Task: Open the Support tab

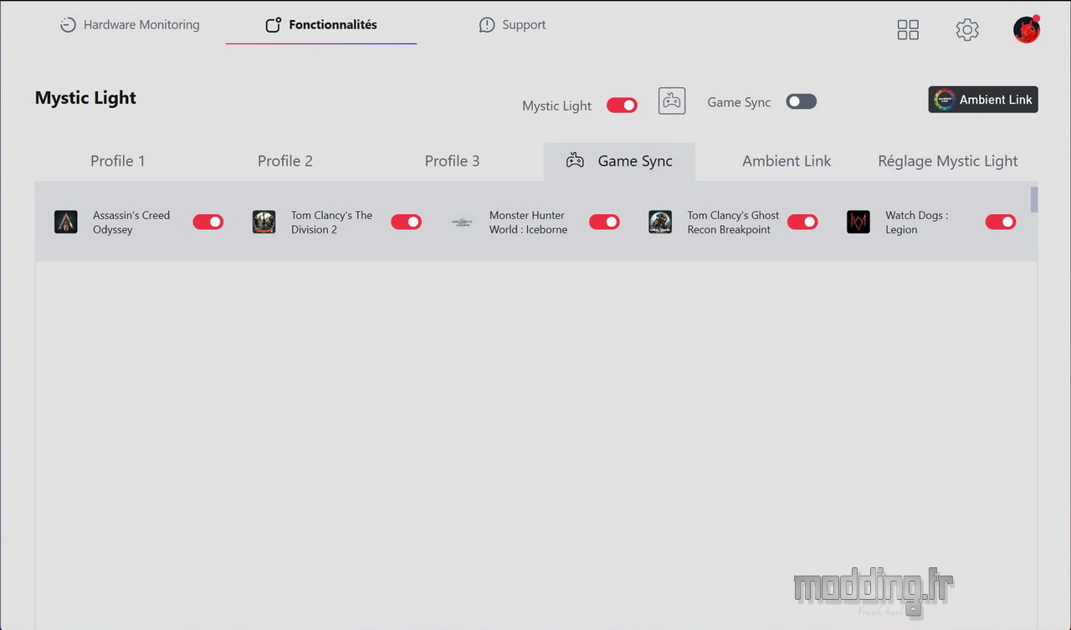Action: 512,25
